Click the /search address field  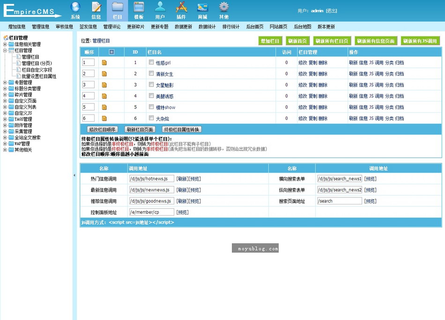click(x=340, y=201)
